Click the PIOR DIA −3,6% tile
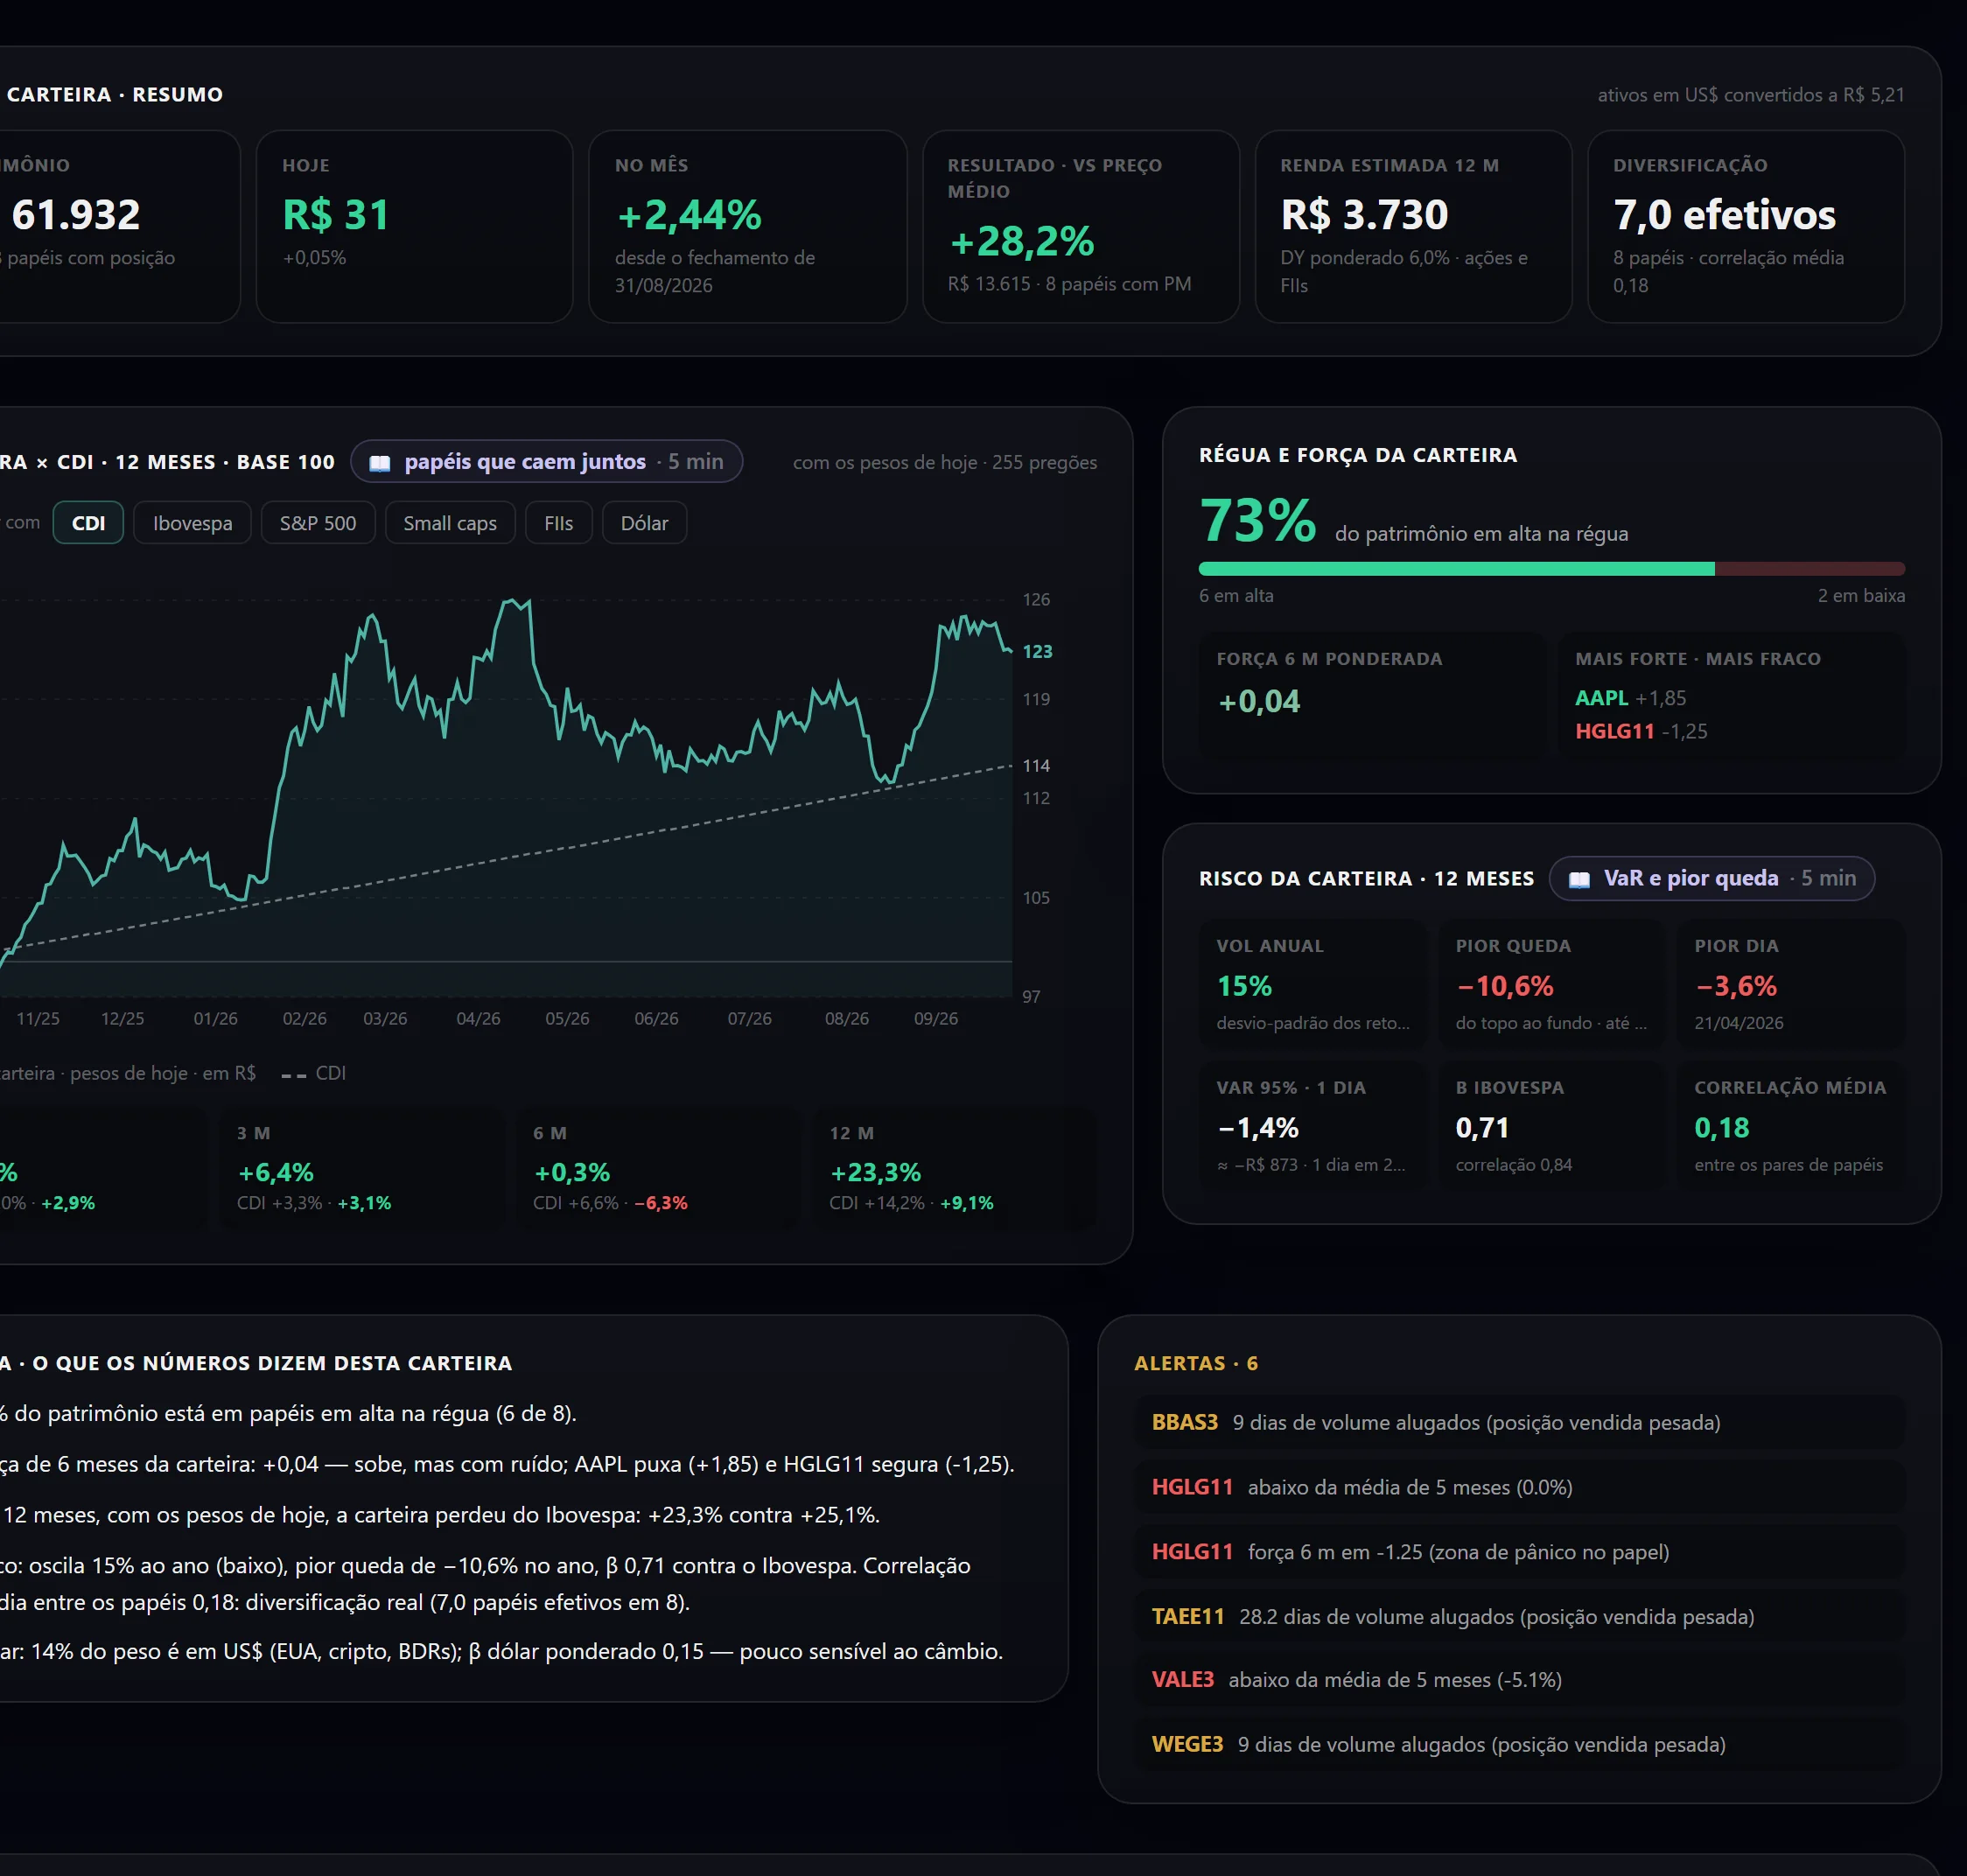The width and height of the screenshot is (1967, 1876). pos(1791,985)
